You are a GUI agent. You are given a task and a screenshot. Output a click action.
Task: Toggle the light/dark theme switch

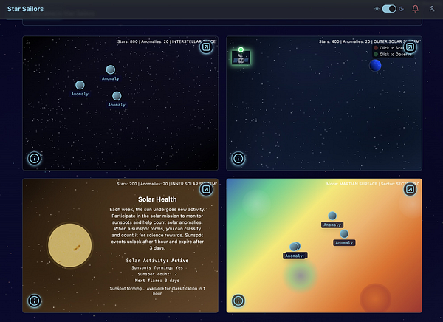click(389, 9)
